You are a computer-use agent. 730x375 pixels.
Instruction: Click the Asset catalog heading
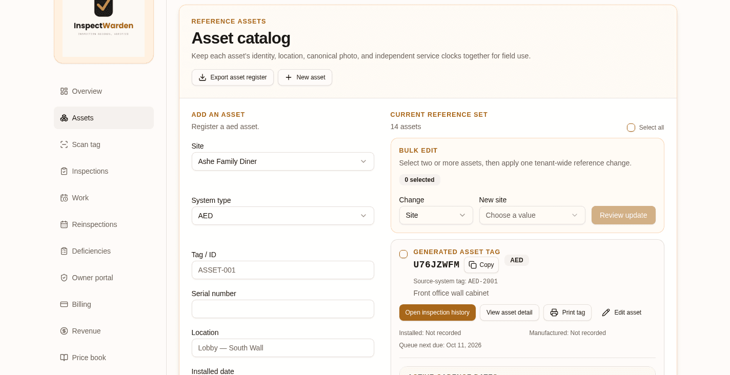click(241, 38)
